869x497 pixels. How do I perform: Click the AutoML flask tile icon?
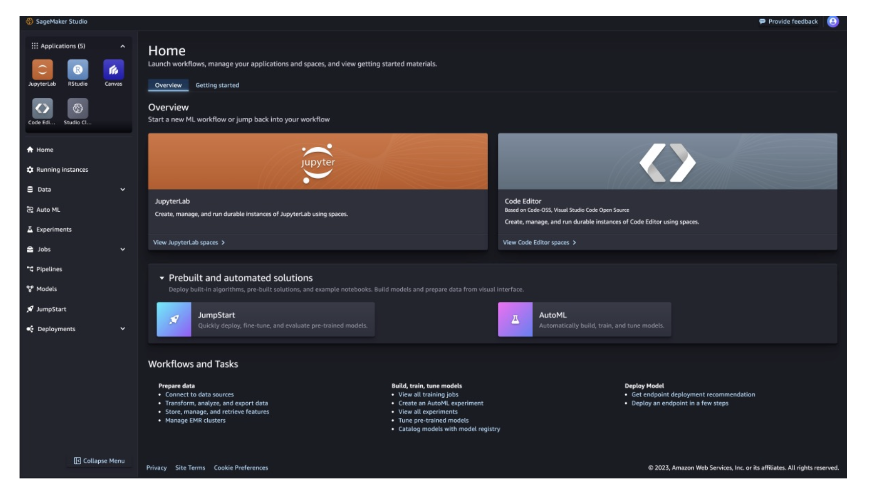coord(515,319)
